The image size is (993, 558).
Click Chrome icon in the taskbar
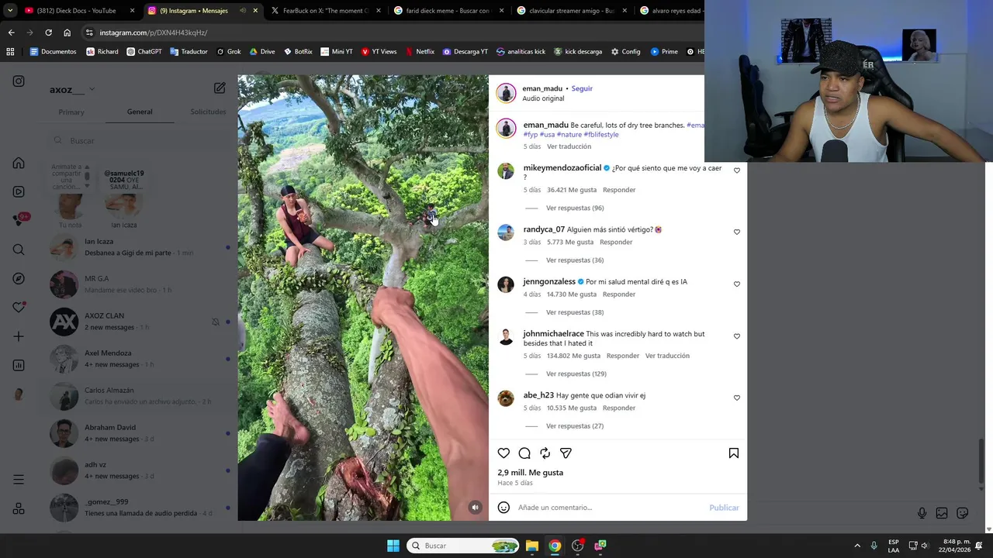tap(555, 546)
